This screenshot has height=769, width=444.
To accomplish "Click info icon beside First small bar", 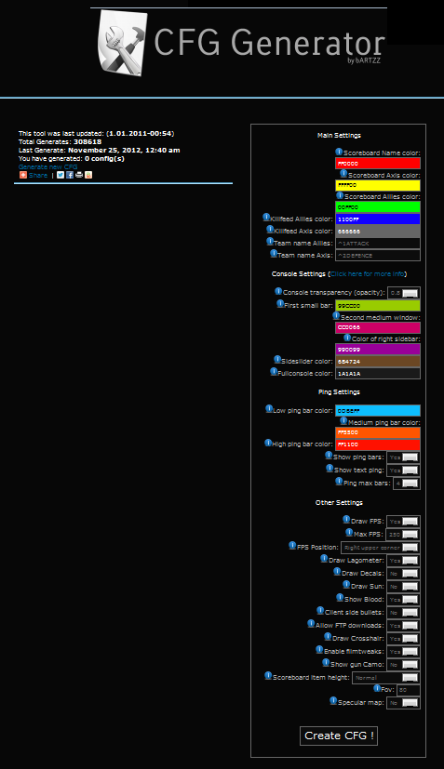I will pyautogui.click(x=280, y=303).
